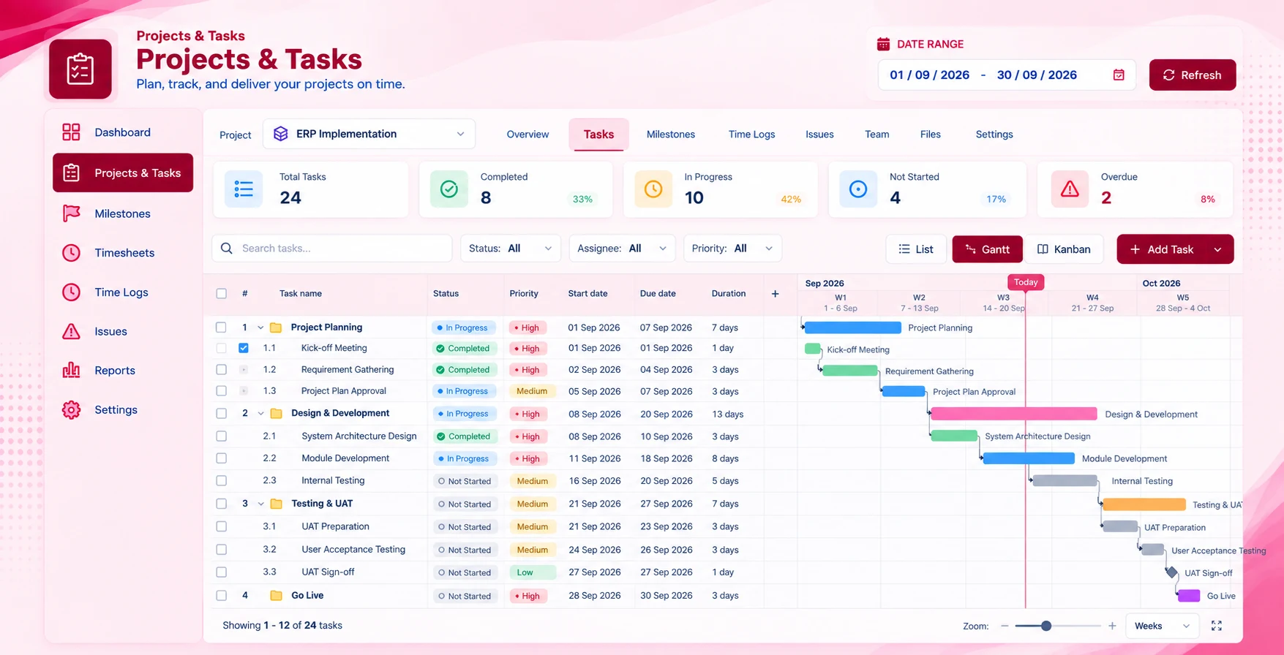
Task: Click the Not Started target icon
Action: (x=858, y=189)
